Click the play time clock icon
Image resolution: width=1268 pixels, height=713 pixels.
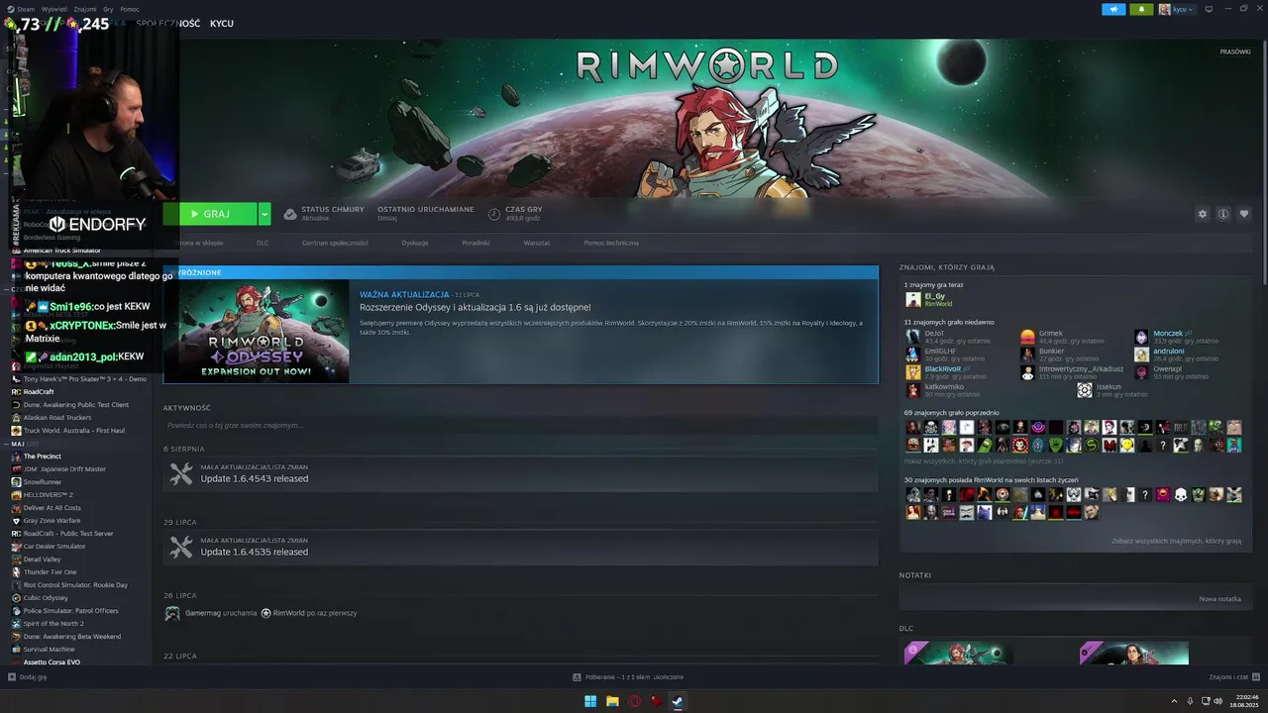(x=494, y=214)
